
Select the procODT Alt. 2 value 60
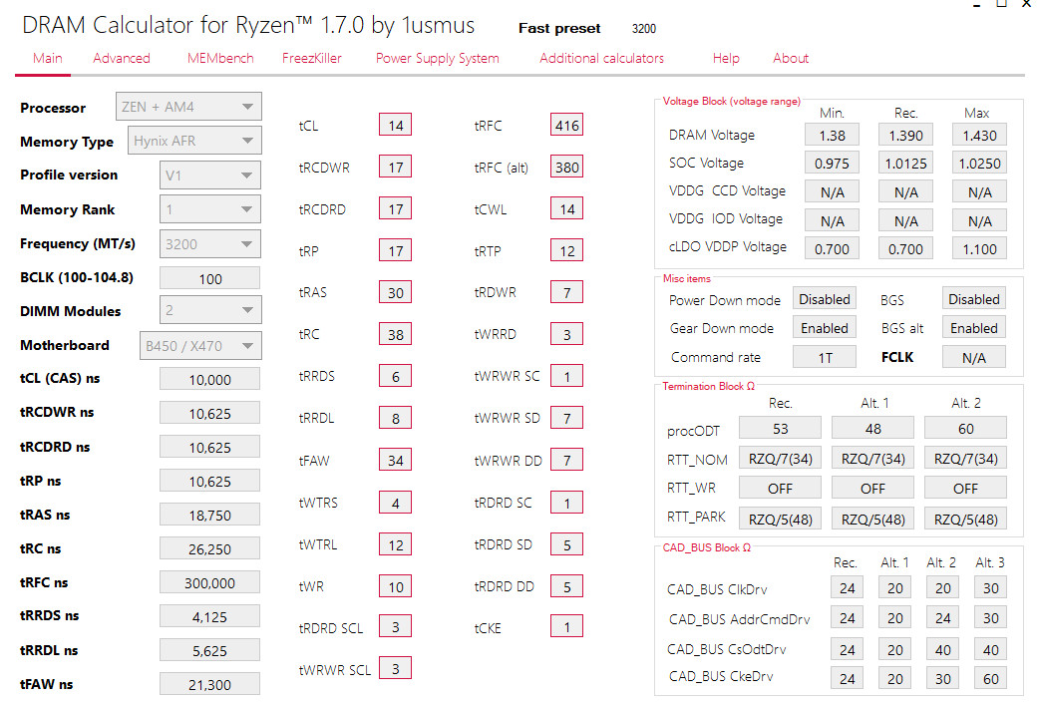point(965,428)
